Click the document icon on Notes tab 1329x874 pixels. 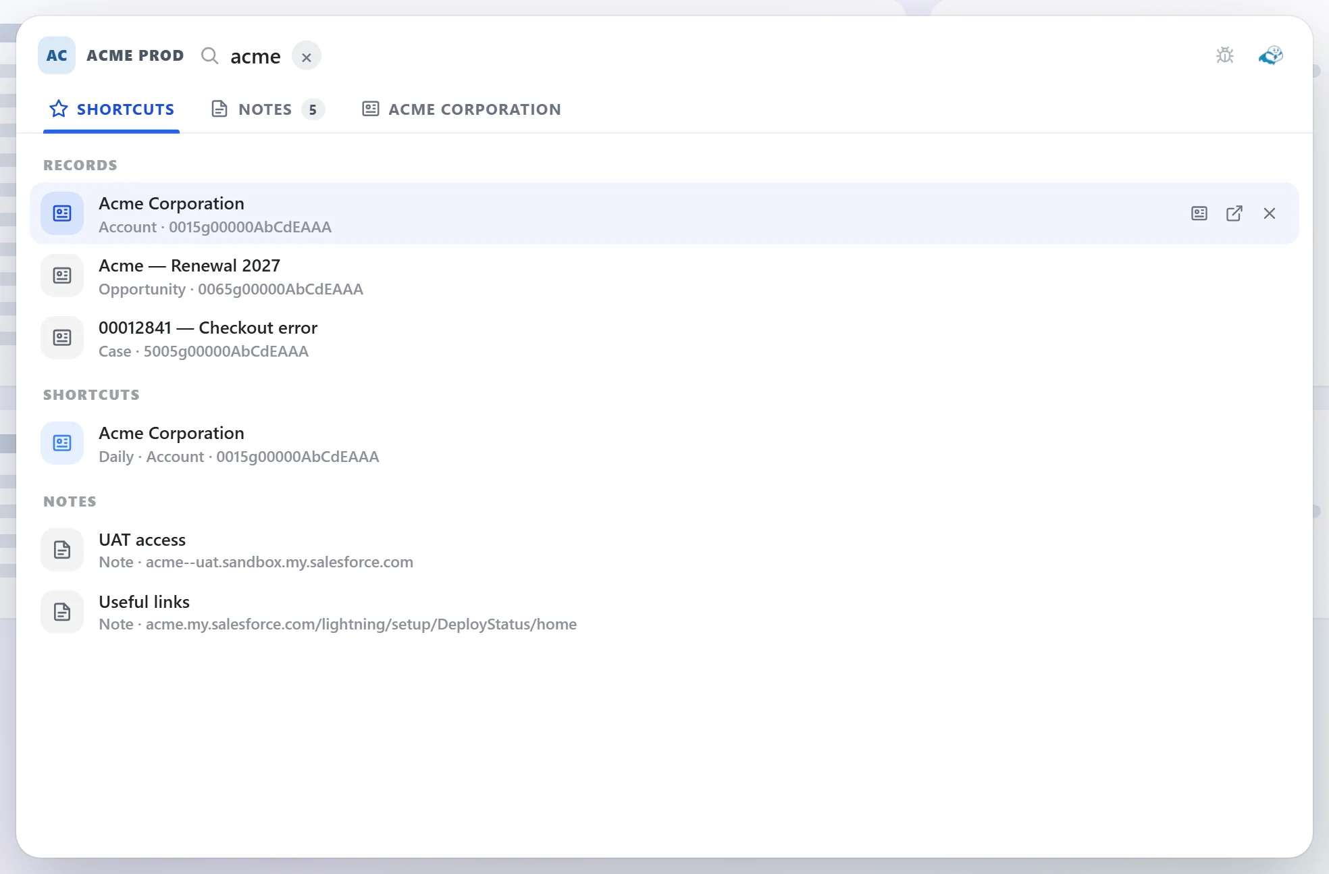[x=219, y=109]
